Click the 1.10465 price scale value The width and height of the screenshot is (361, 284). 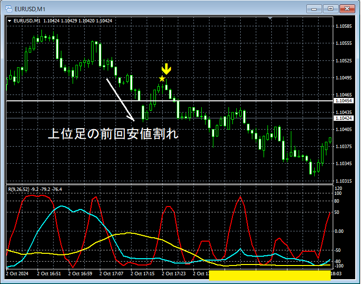pyautogui.click(x=344, y=95)
